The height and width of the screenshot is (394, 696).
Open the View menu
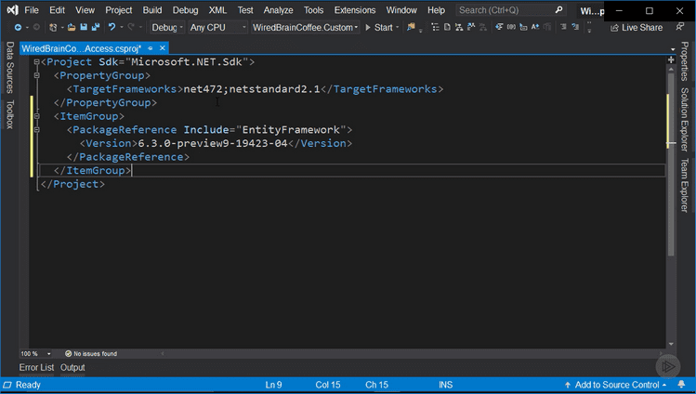85,10
